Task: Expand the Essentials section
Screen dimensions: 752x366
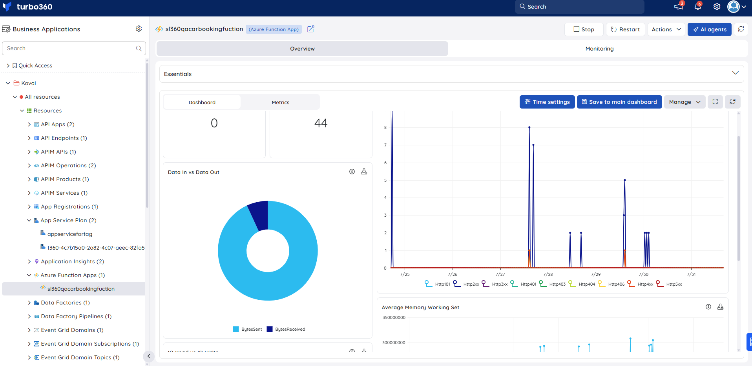Action: pos(735,73)
